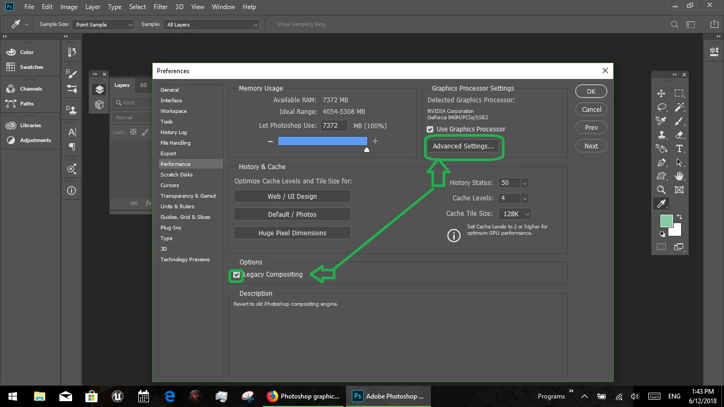The width and height of the screenshot is (724, 407).
Task: Uncheck Use Graphics Processor
Action: tap(430, 129)
